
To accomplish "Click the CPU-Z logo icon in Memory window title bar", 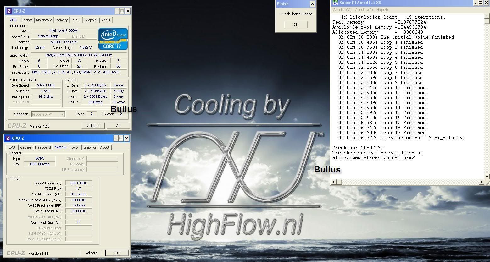I will (x=8, y=138).
